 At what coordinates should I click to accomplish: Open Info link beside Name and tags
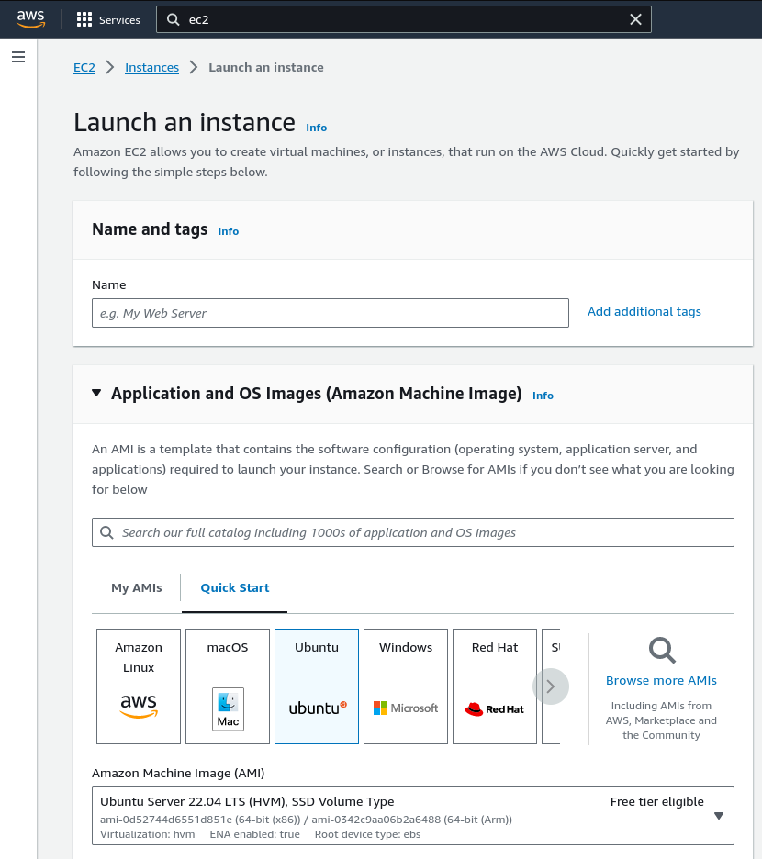(228, 231)
